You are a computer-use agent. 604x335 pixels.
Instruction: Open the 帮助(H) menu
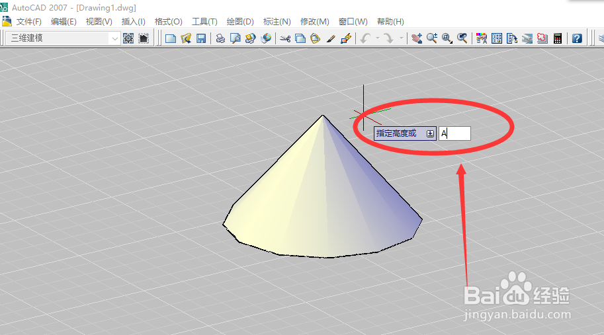point(390,22)
